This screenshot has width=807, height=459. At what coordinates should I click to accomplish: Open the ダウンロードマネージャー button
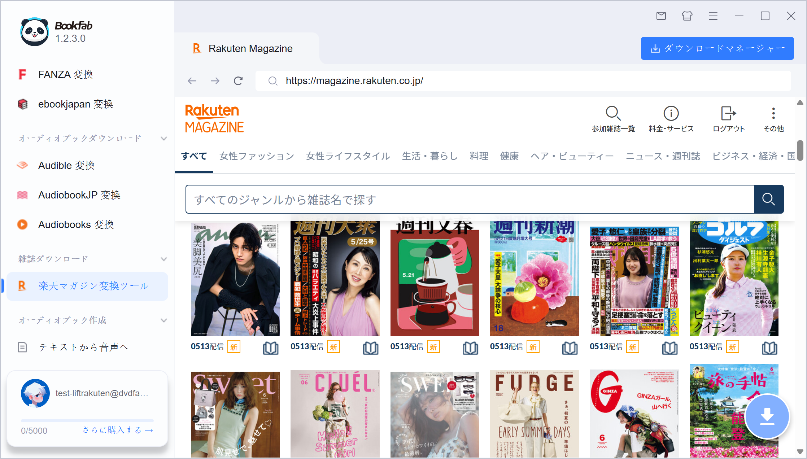point(717,48)
